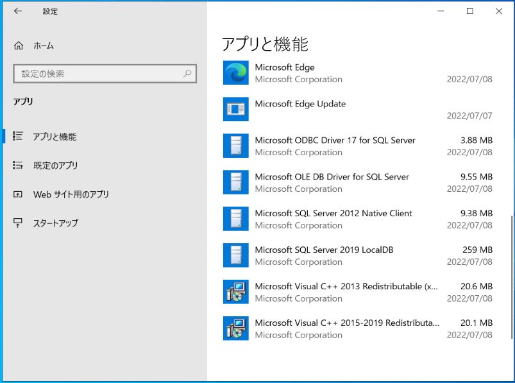Viewport: 515px width, 383px height.
Task: Click the ODBC Driver 17 app icon
Action: (236, 146)
